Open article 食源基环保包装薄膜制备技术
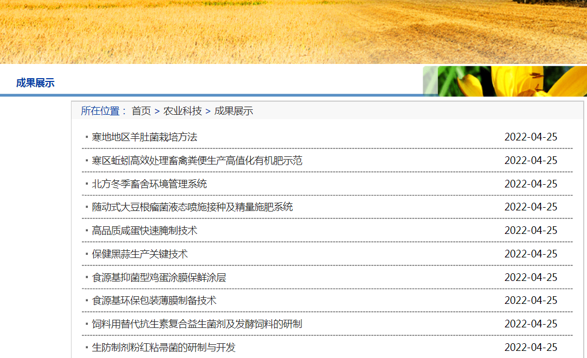587x358 pixels. (x=154, y=301)
